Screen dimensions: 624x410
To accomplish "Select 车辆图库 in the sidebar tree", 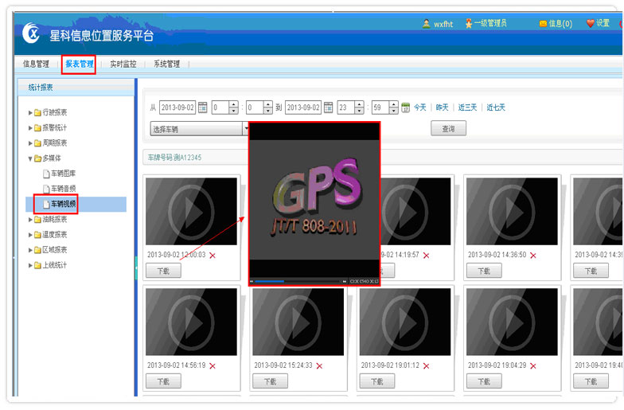I will point(63,174).
